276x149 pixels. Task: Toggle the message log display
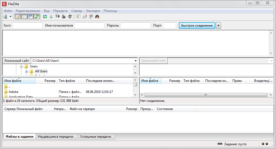point(18,17)
